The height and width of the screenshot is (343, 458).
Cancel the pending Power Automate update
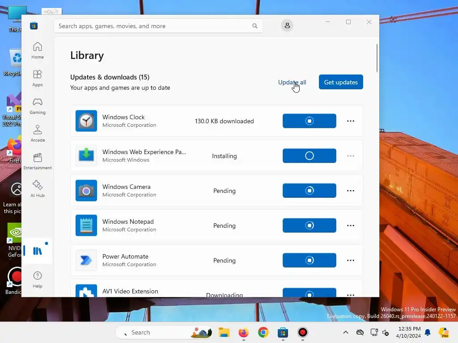[x=310, y=260]
